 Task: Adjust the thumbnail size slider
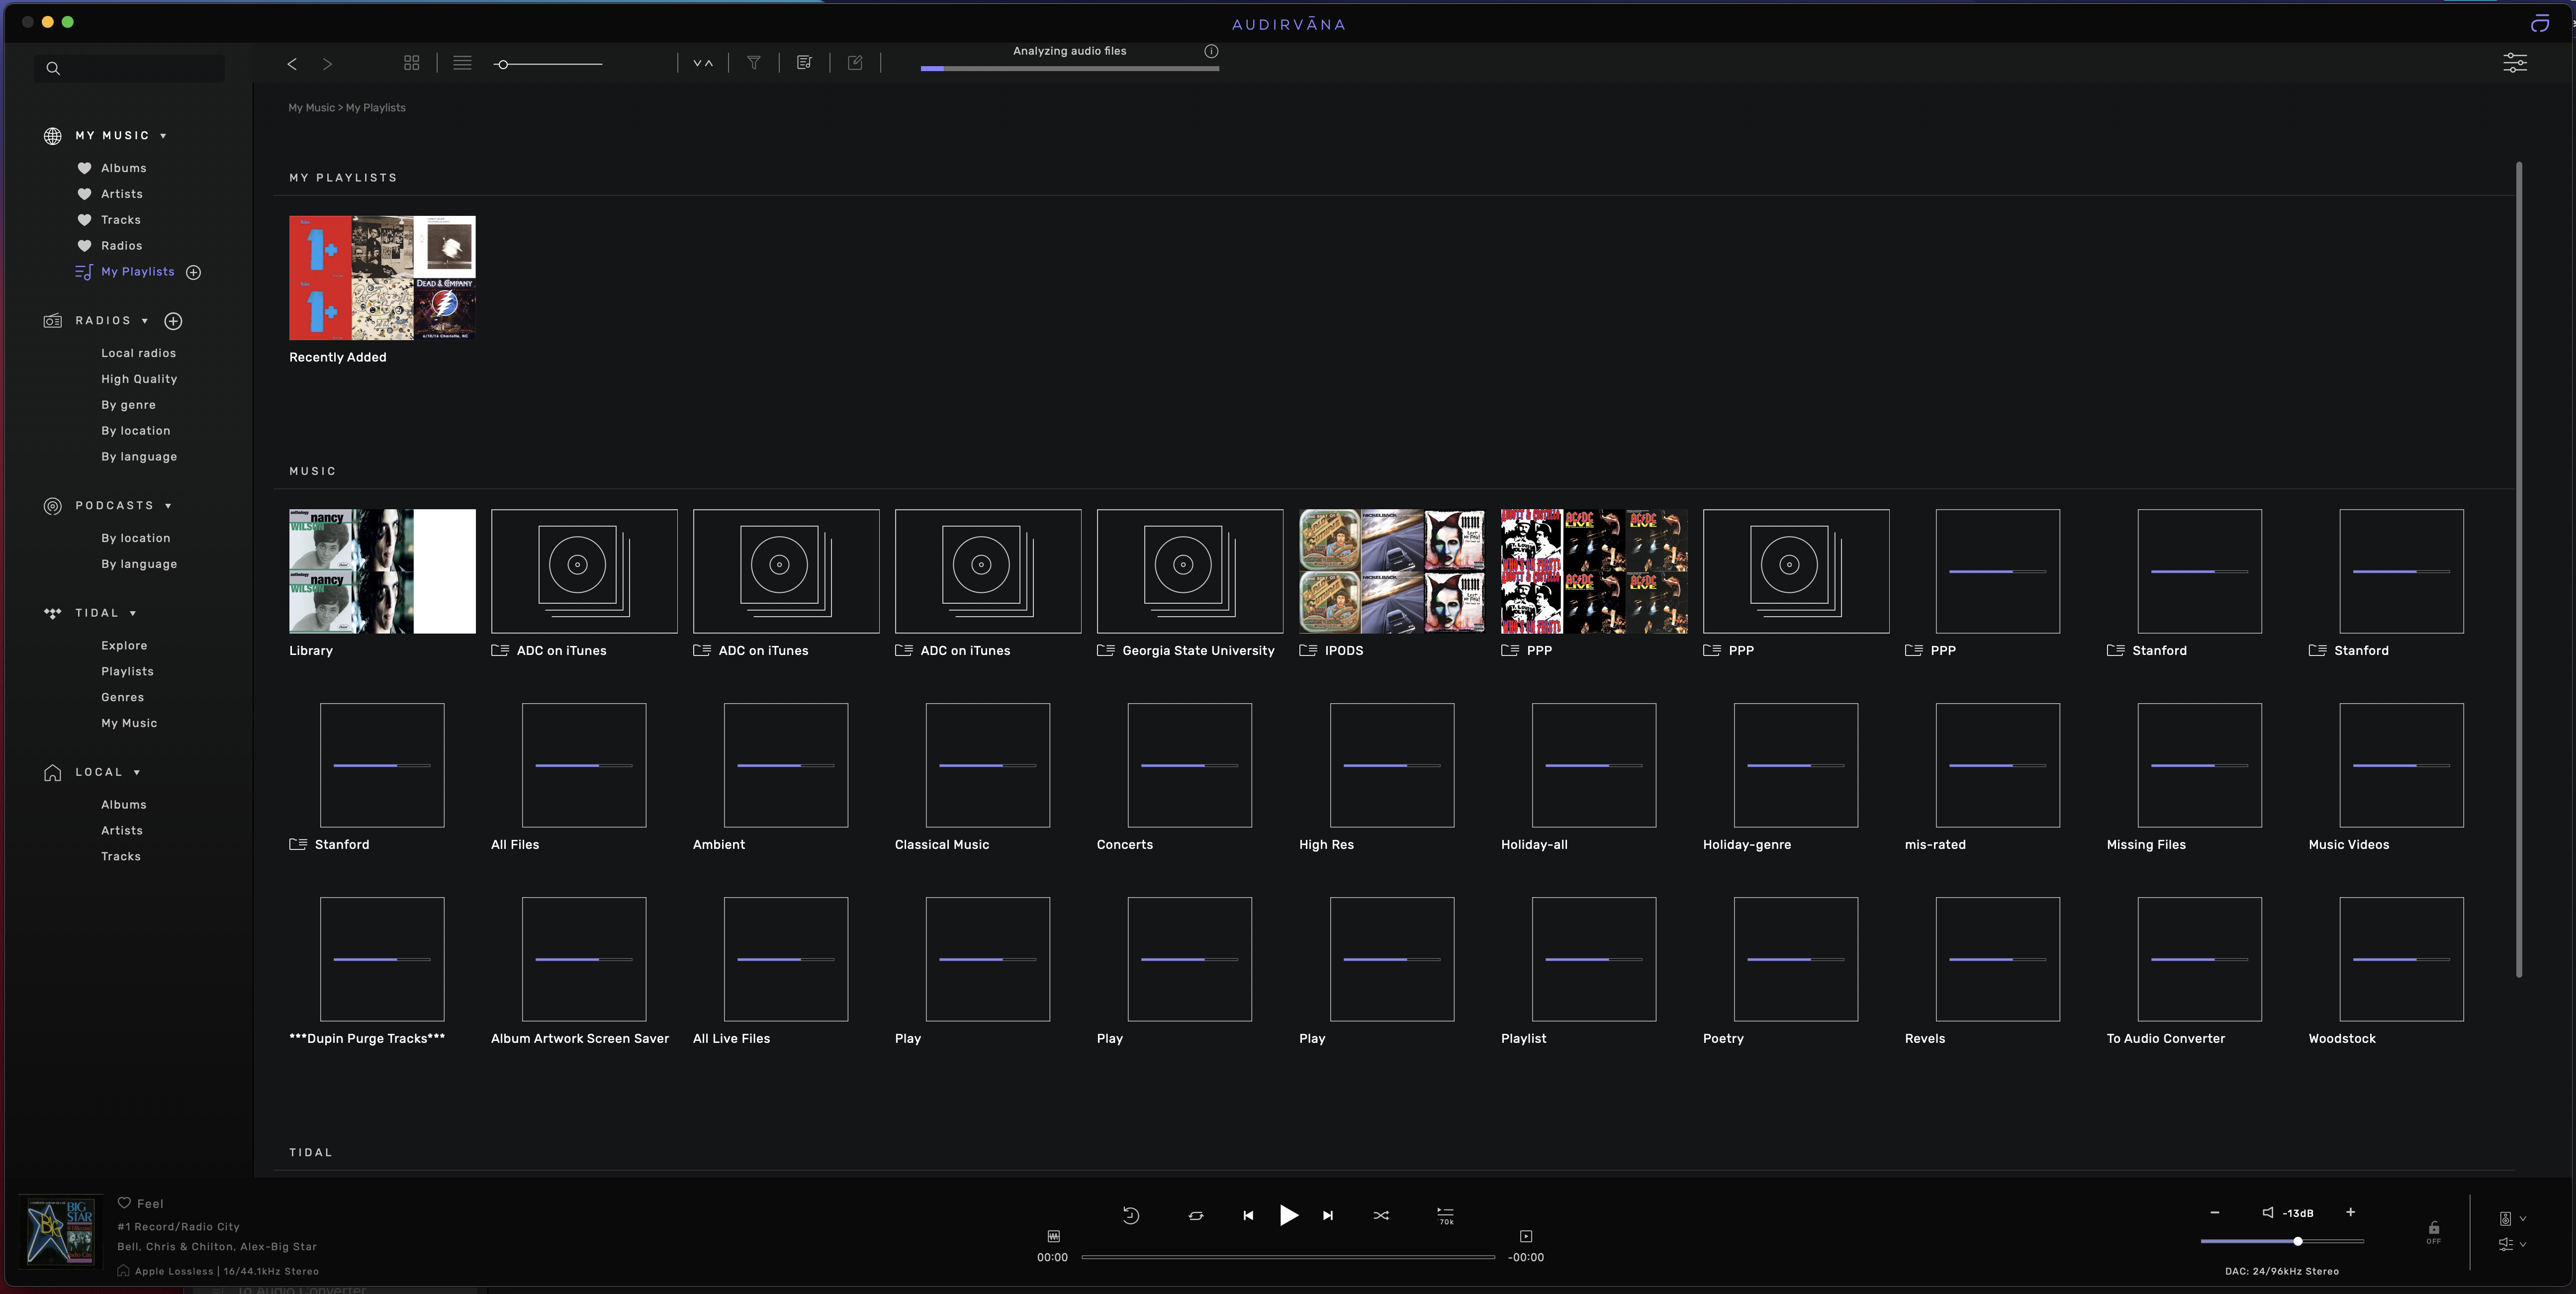tap(548, 64)
